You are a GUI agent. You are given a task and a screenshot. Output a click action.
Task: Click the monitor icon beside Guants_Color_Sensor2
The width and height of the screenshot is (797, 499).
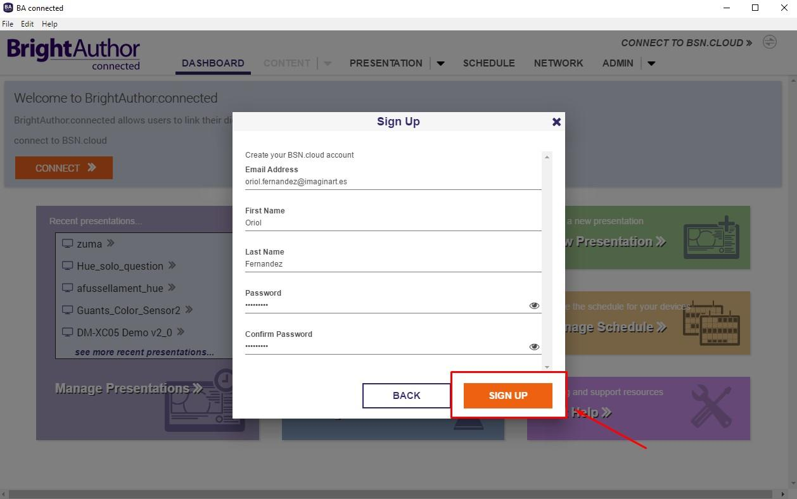click(x=67, y=310)
